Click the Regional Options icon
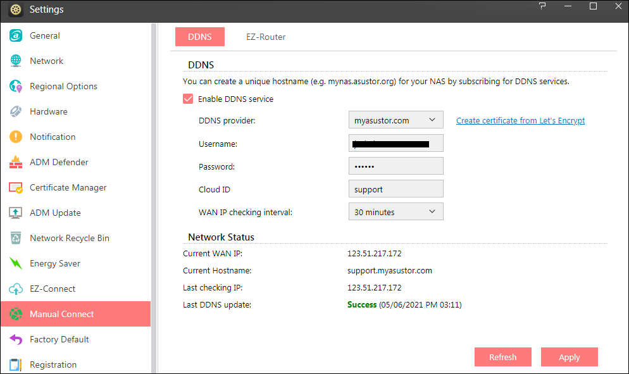The height and width of the screenshot is (374, 629). (16, 86)
